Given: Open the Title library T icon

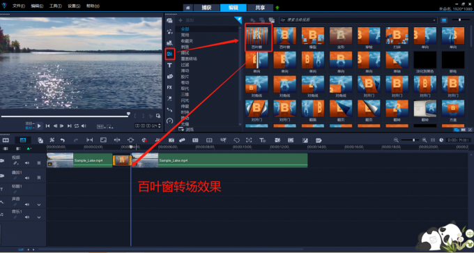Looking at the screenshot, I should (169, 66).
